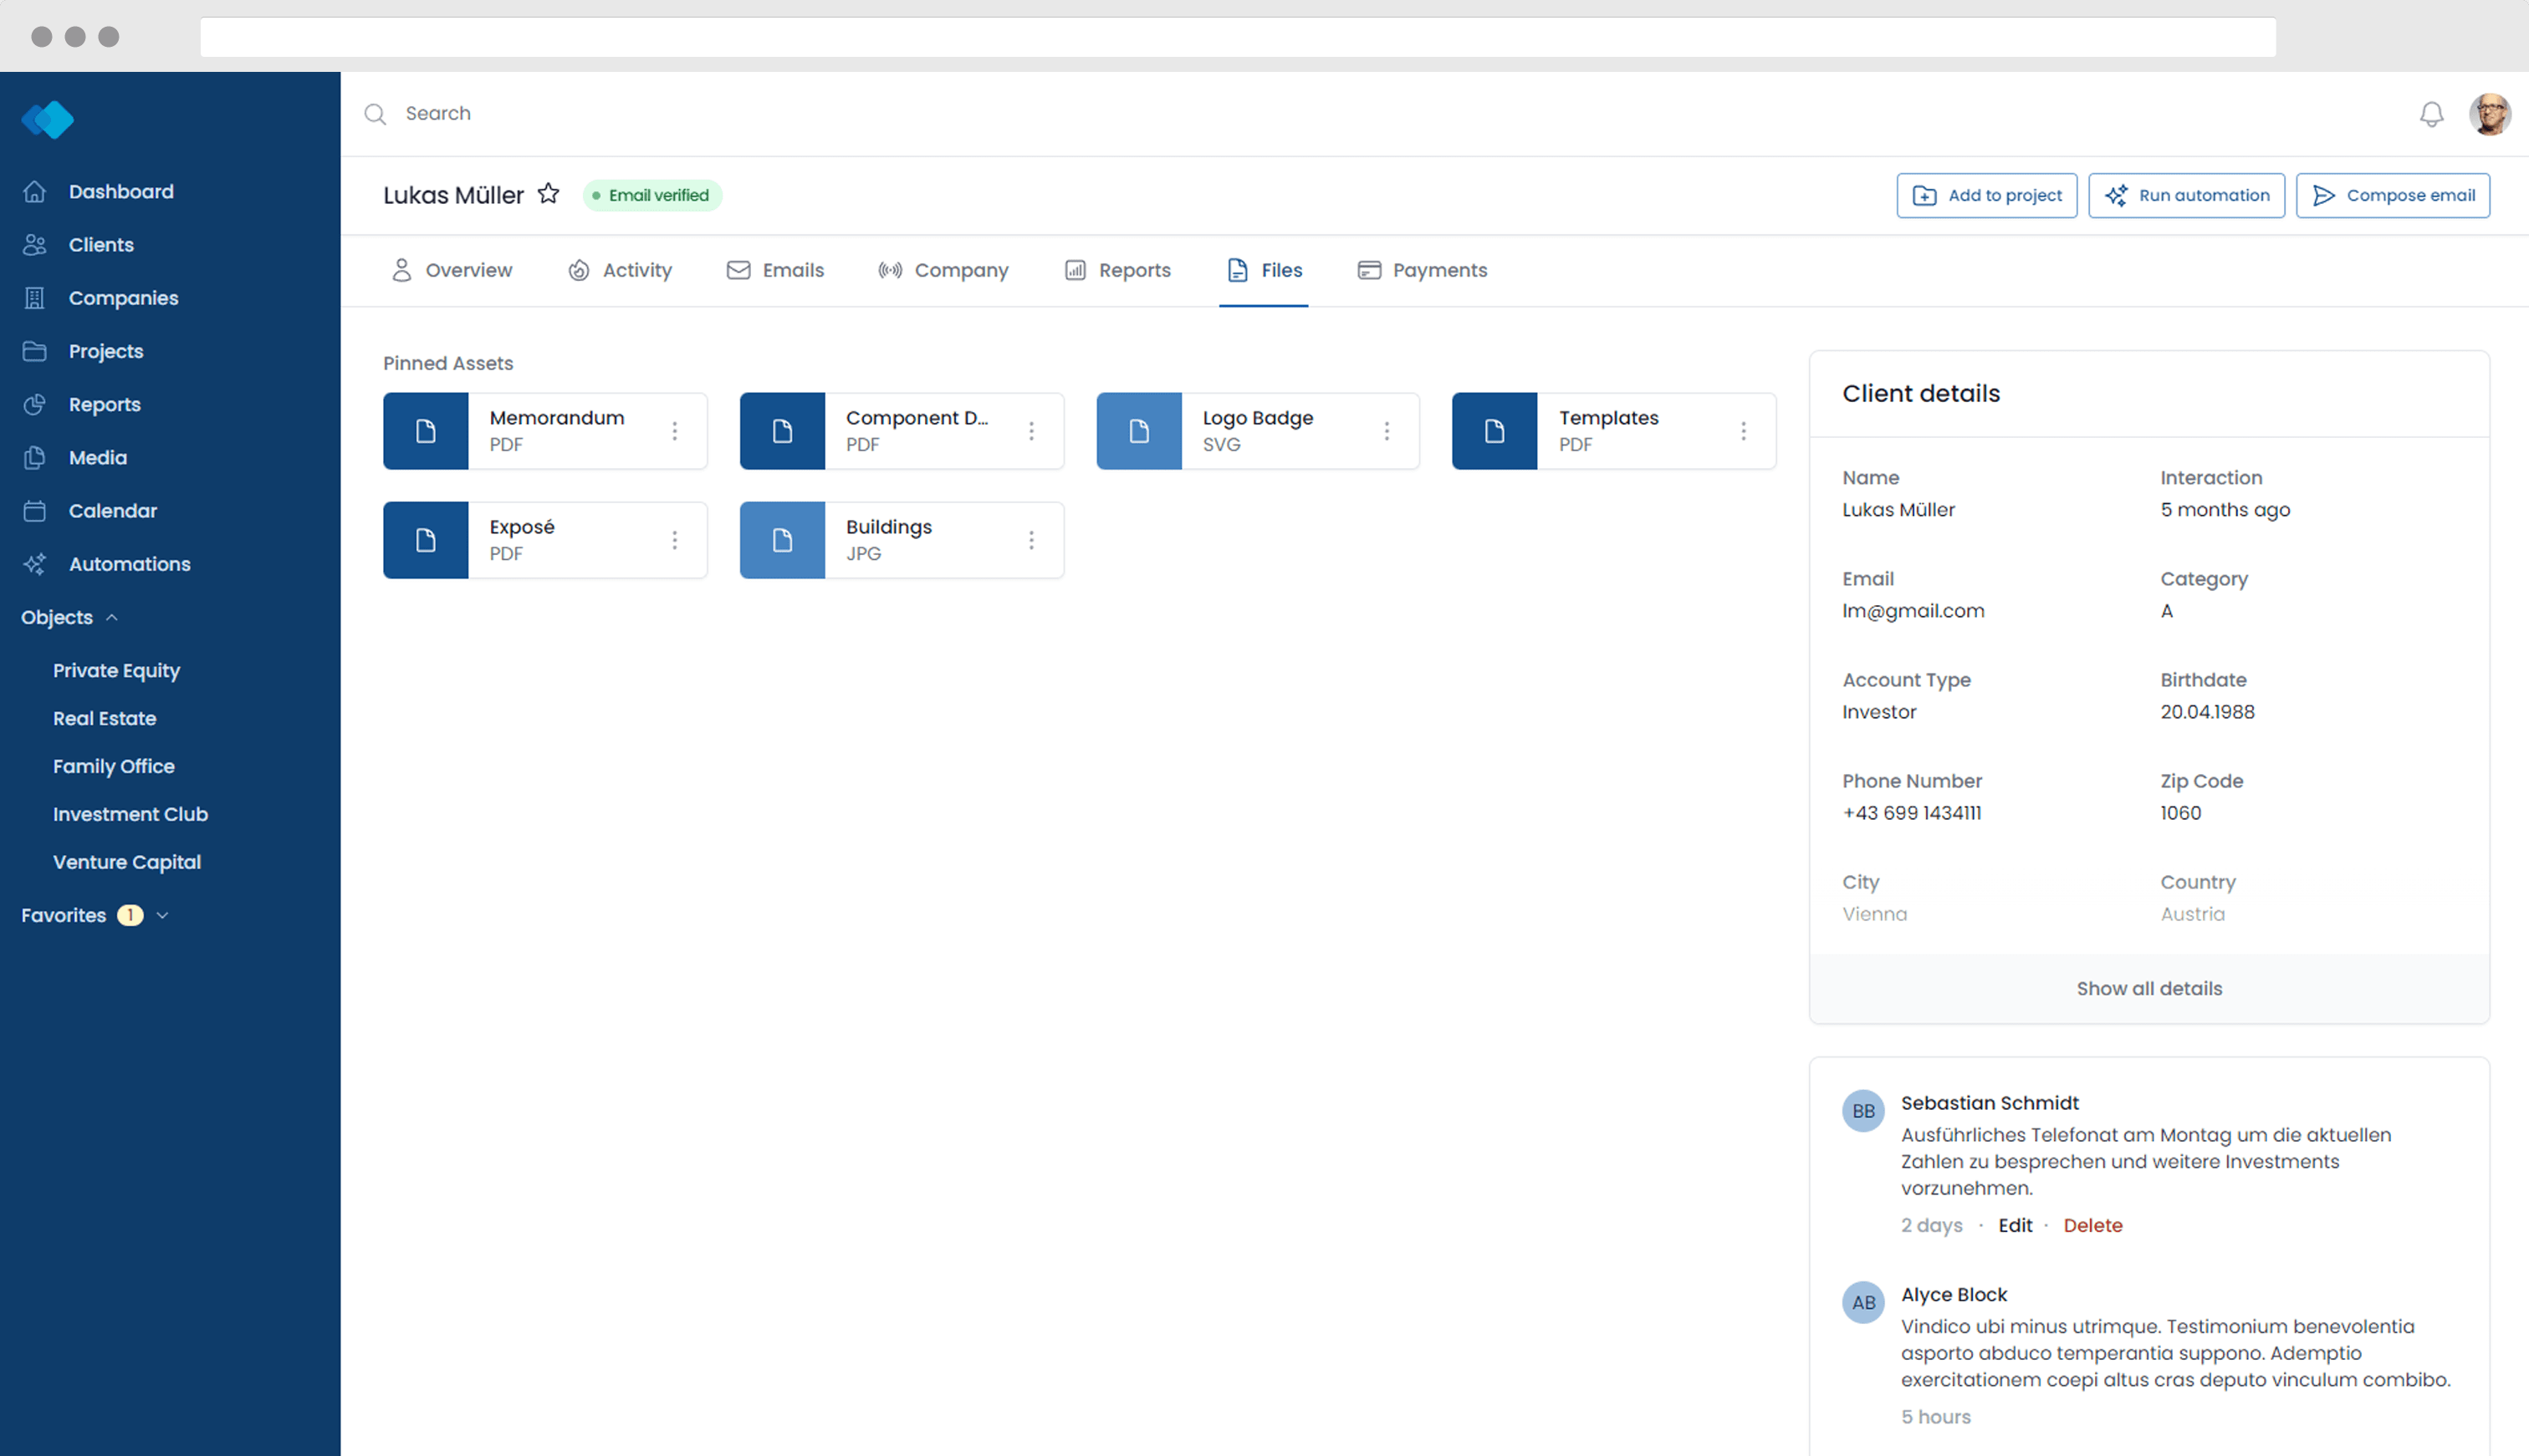Screen dimensions: 2529x1456
Task: Click lm@gmail.com email value
Action: [1913, 611]
